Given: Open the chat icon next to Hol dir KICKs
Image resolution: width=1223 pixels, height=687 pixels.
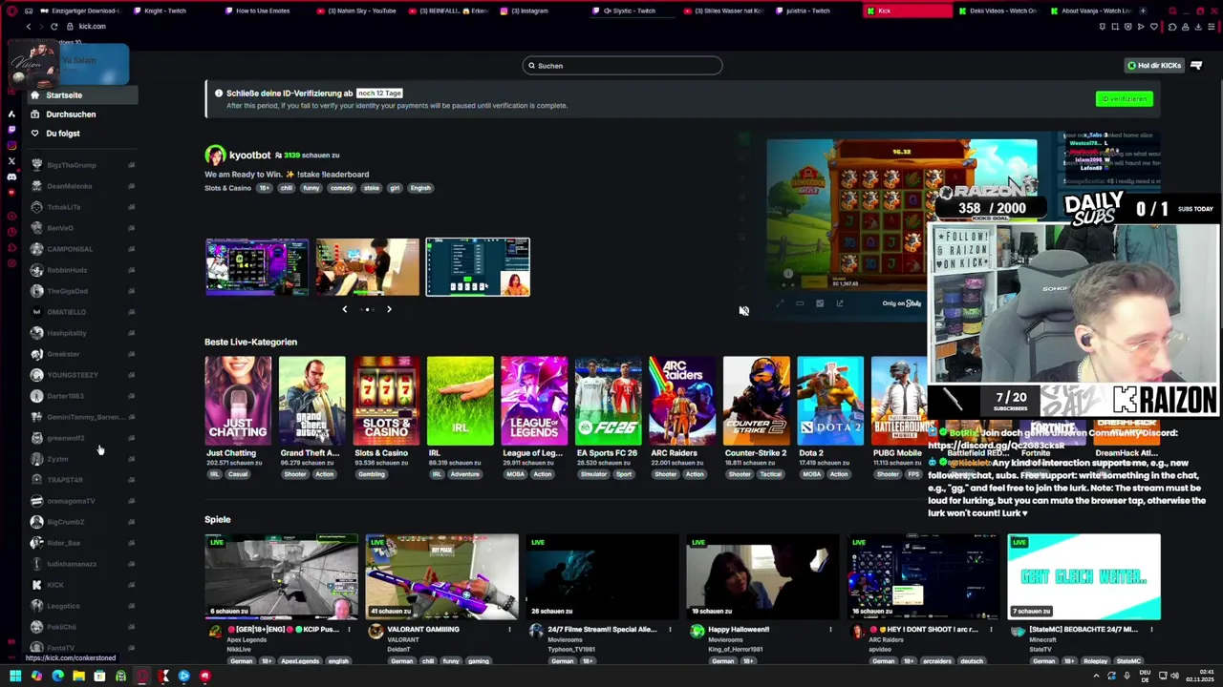Looking at the screenshot, I should (x=1196, y=66).
